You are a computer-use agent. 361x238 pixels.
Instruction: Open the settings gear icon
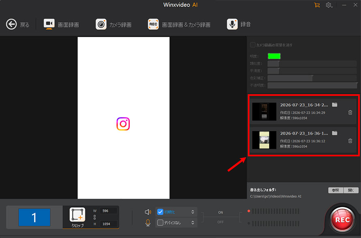point(329,5)
